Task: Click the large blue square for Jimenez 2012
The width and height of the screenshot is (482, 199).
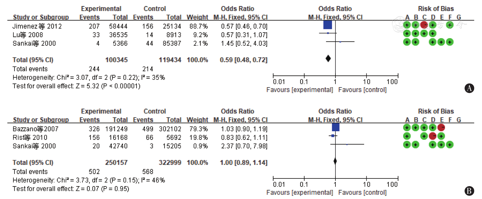Action: (328, 25)
